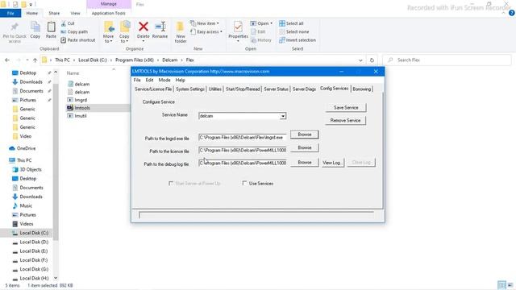Open Explorer Help question mark icon

(x=512, y=13)
